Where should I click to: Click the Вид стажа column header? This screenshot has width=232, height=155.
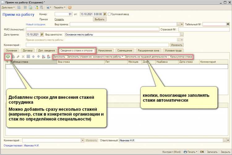(x=81, y=62)
